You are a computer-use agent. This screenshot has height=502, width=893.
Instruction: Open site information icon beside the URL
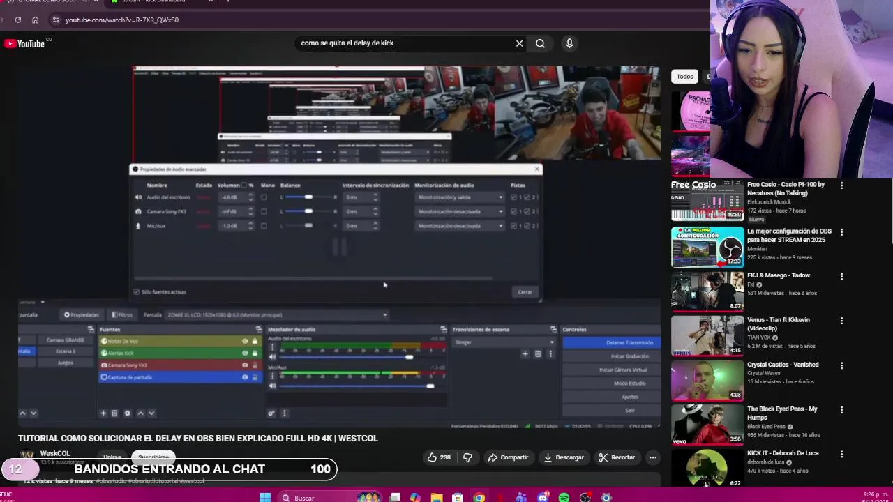point(56,20)
